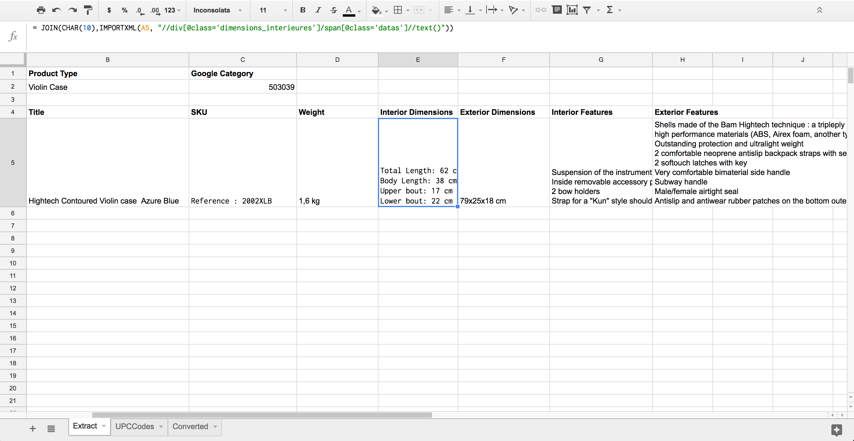The height and width of the screenshot is (441, 854).
Task: Add a new sheet with plus button
Action: 32,429
